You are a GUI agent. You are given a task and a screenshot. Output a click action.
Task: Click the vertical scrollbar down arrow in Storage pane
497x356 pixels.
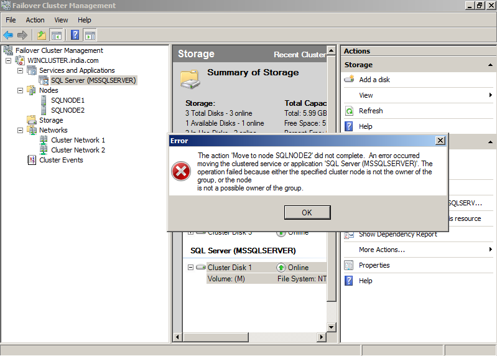331,327
